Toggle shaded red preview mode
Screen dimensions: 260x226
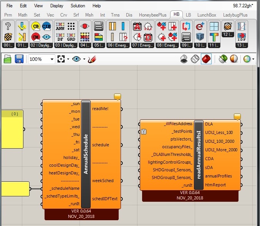pos(206,59)
